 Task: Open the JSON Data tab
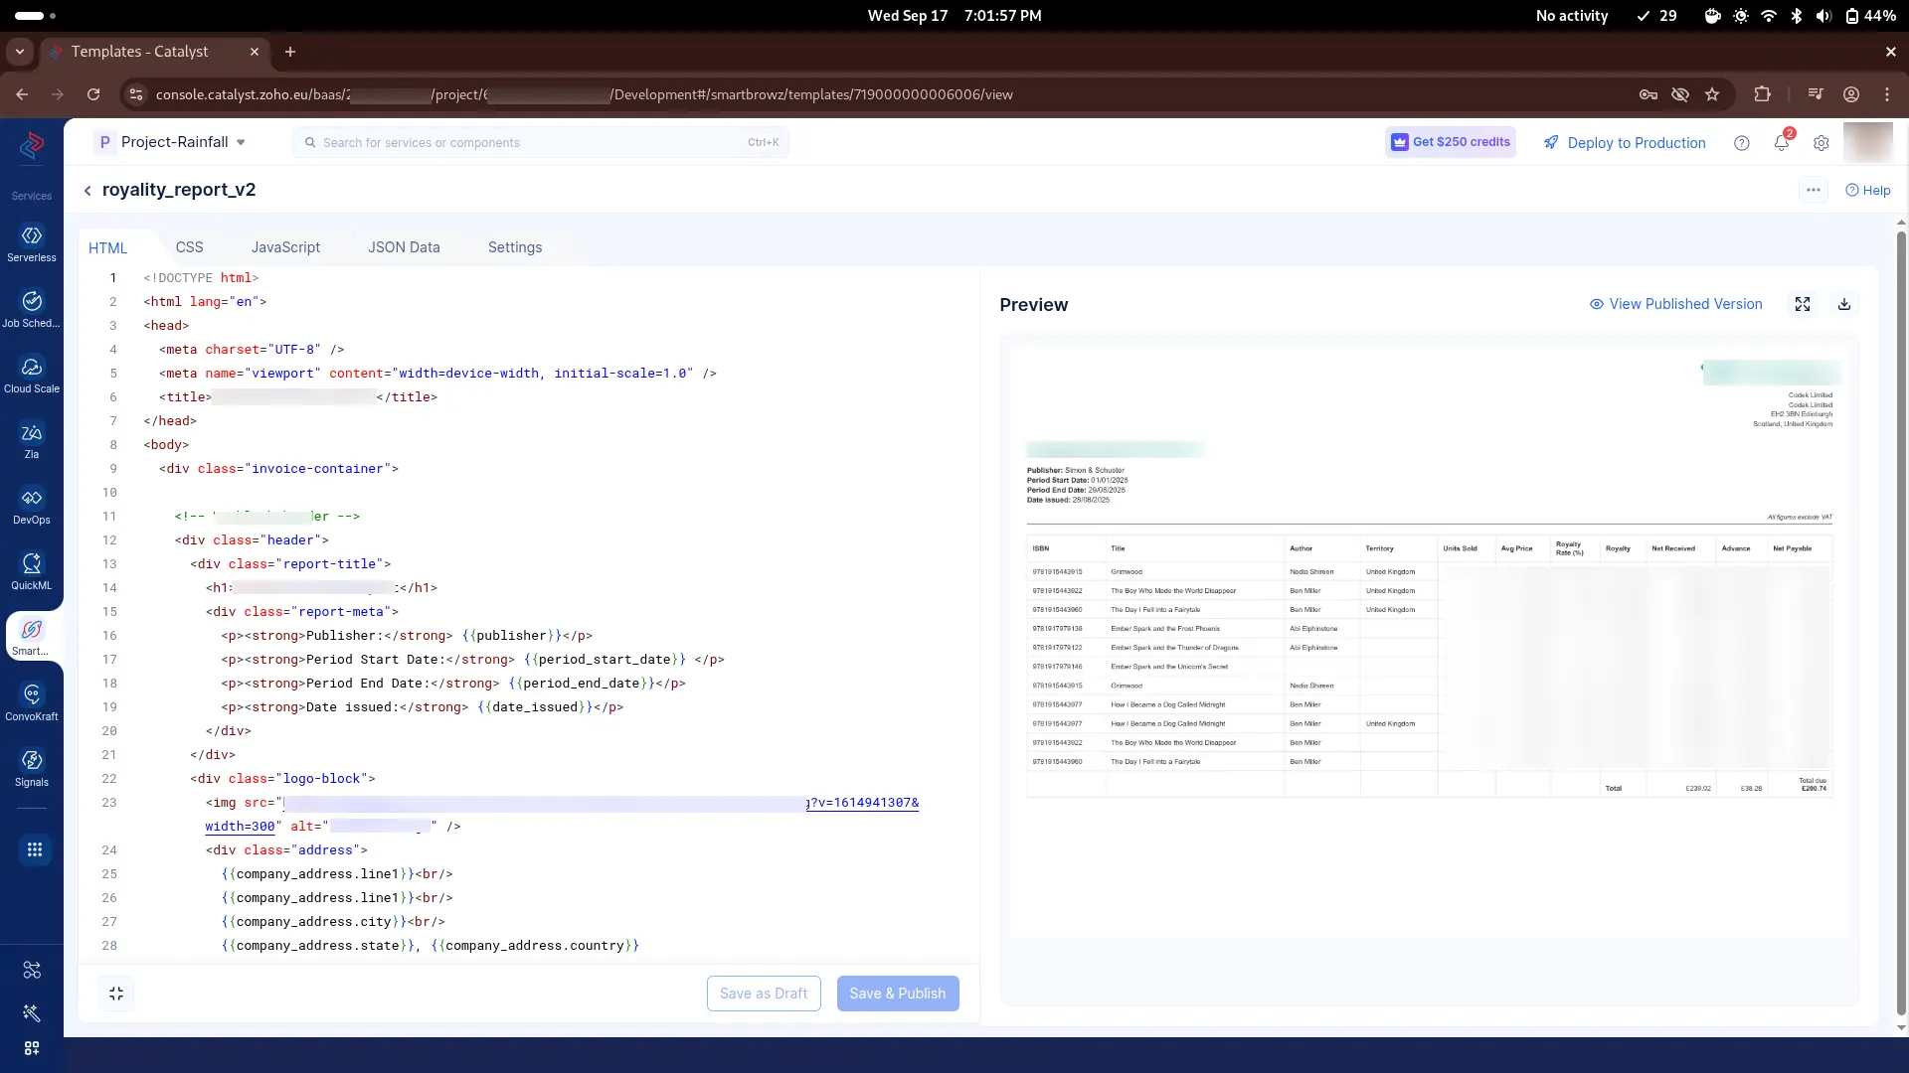[404, 246]
